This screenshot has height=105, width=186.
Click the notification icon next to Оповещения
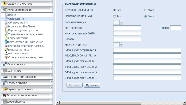pos(6,19)
